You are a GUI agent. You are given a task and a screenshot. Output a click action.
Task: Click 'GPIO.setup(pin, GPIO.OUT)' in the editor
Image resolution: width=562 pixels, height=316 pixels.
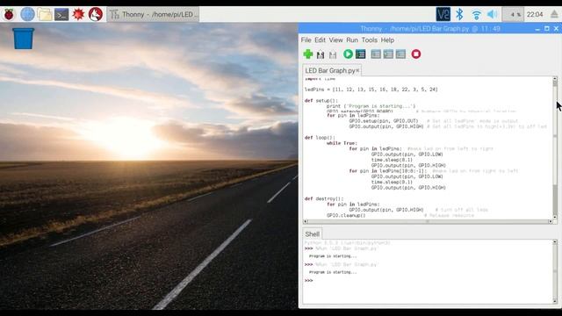tap(384, 121)
